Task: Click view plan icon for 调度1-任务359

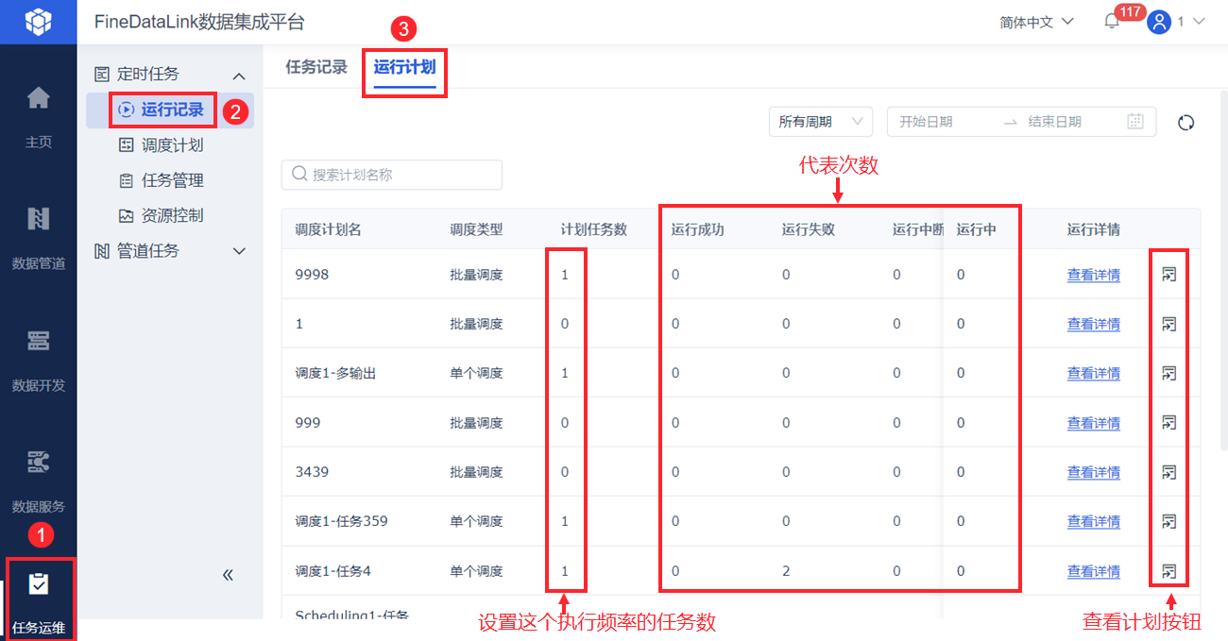Action: [x=1169, y=521]
